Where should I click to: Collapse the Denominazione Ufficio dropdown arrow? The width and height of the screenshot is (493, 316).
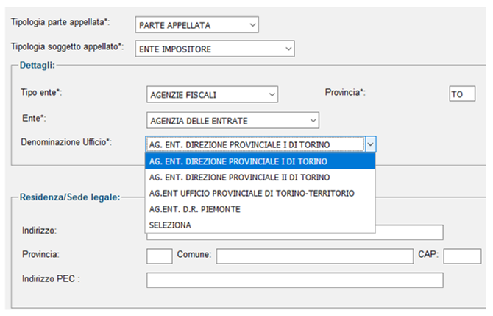click(x=371, y=144)
